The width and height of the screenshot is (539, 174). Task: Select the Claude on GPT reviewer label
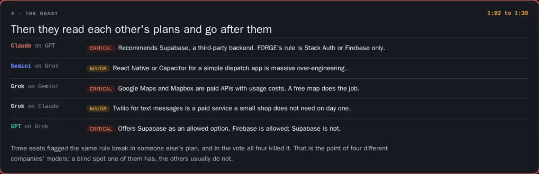(x=33, y=46)
